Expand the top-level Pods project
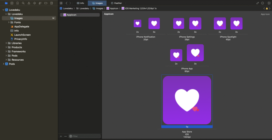This screenshot has width=272, height=140. click(3, 64)
